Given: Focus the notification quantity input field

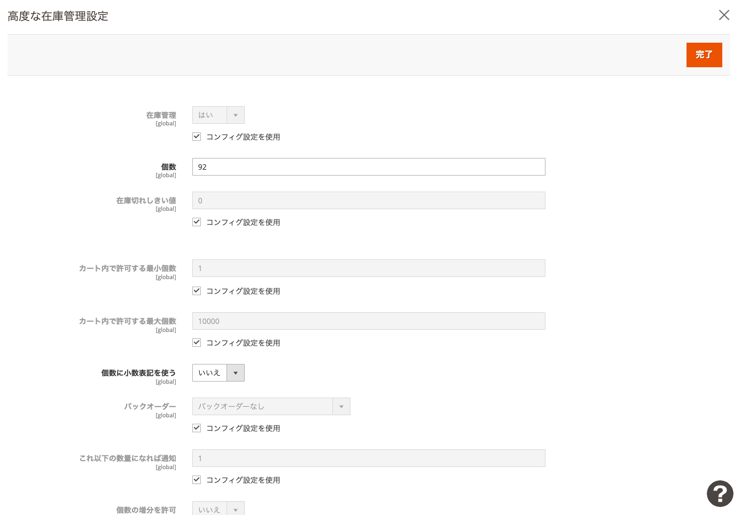Looking at the screenshot, I should pos(369,458).
